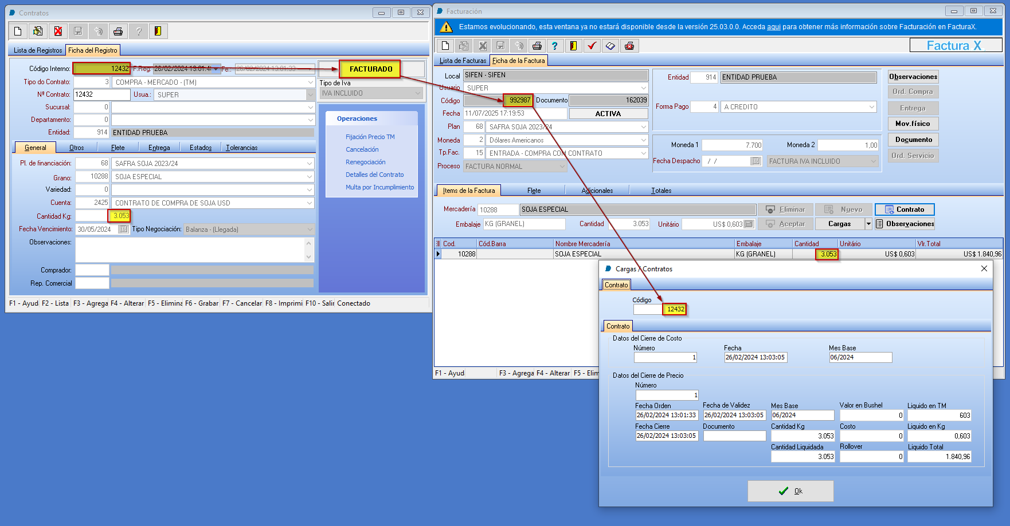1010x526 pixels.
Task: Click calculator icon next to Unitário field
Action: [x=749, y=224]
